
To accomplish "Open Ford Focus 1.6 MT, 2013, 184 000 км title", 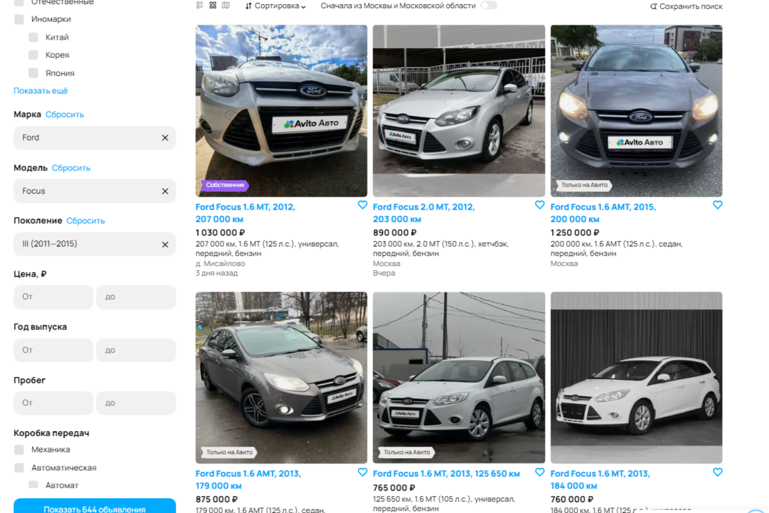I will pos(601,480).
